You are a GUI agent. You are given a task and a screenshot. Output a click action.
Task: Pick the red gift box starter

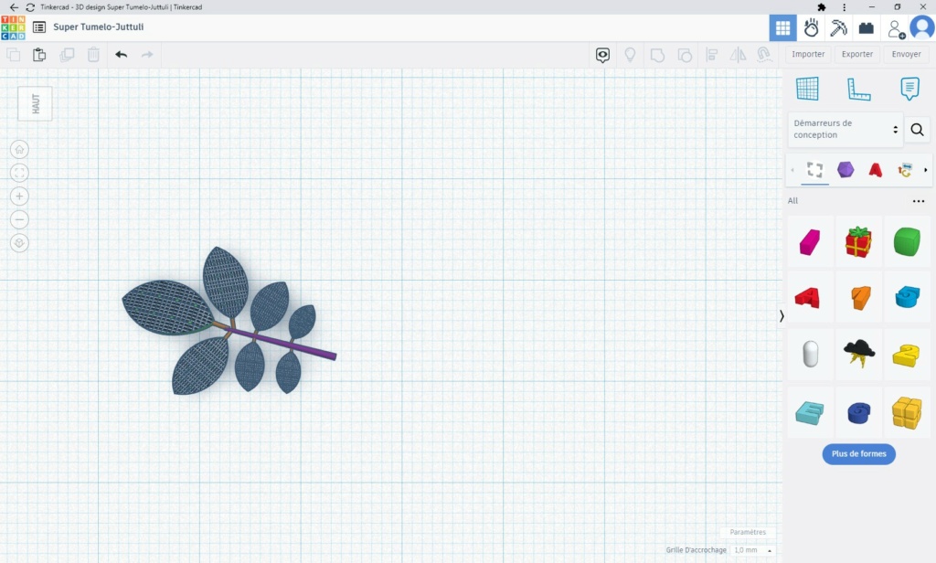858,242
